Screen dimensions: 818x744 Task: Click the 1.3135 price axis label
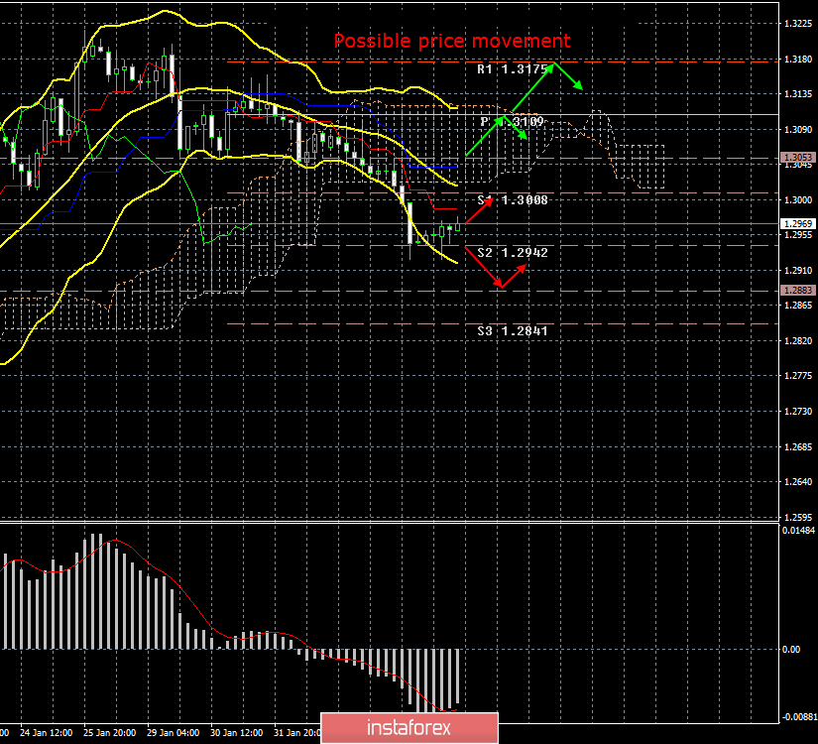798,94
